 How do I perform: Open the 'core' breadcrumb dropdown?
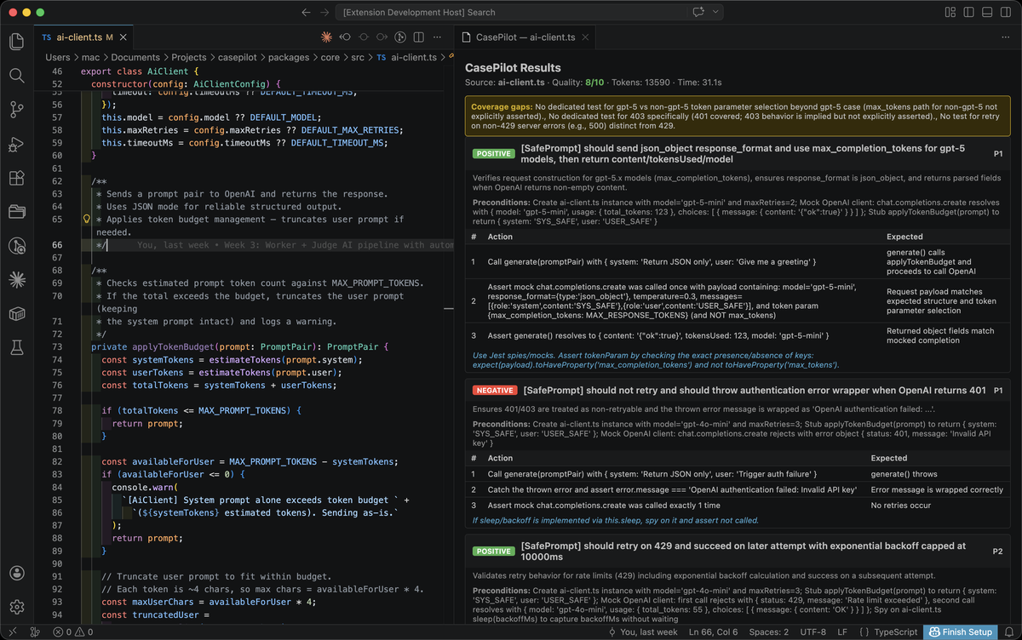coord(331,57)
